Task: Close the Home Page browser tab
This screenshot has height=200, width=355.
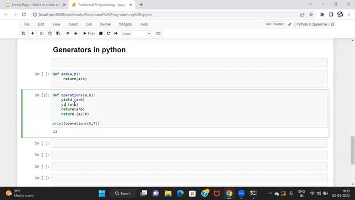Action: point(64,5)
